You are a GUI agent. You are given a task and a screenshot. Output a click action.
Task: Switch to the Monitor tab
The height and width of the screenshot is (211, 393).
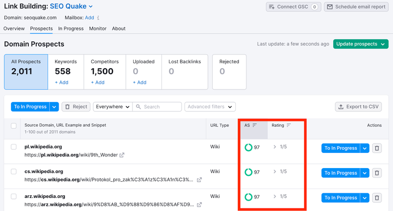click(98, 28)
